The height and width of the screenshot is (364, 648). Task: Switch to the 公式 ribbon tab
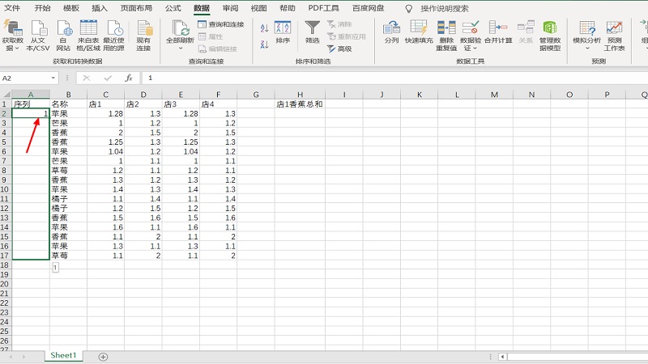tap(173, 8)
